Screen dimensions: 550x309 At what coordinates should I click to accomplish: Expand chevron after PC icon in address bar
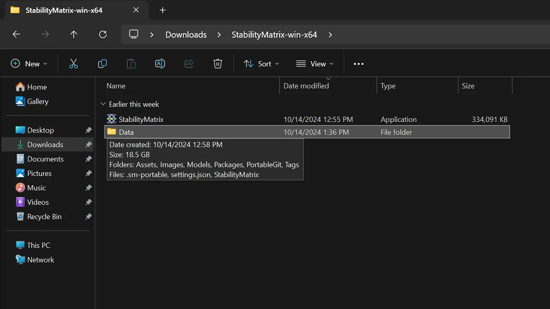tap(152, 34)
